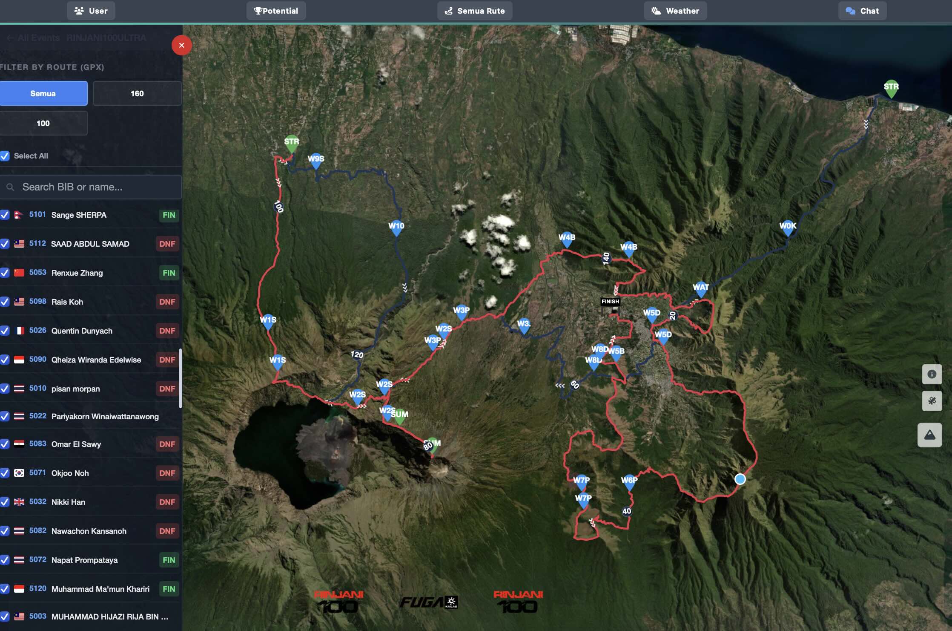This screenshot has height=631, width=952.
Task: Uncheck runner 5098 Rais Koh
Action: [5, 302]
